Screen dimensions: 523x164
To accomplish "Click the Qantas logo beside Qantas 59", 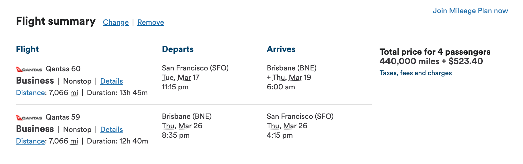I will pos(29,118).
